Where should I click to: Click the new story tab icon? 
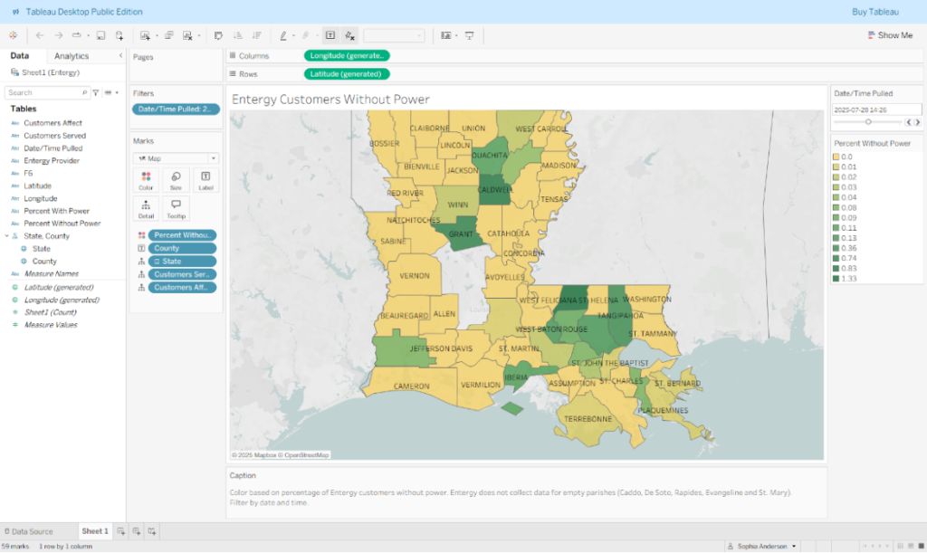tap(152, 532)
